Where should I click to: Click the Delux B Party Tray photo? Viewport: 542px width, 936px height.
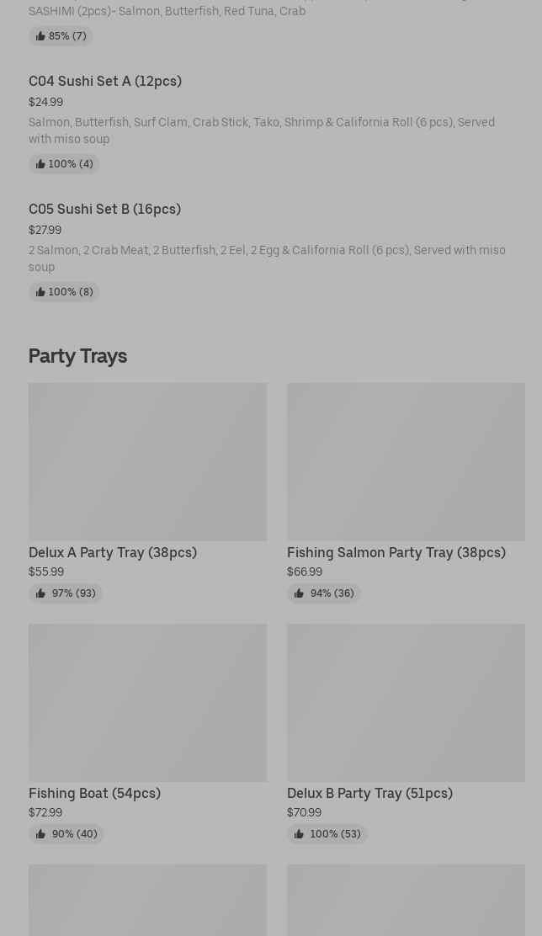click(x=406, y=703)
